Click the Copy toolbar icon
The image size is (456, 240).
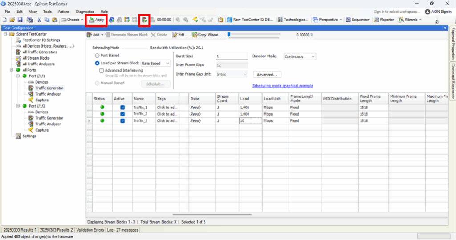46,20
